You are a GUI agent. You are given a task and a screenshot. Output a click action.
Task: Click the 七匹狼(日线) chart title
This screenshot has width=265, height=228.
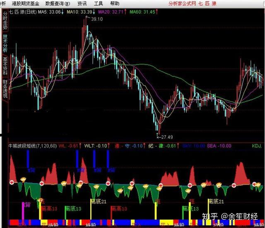point(22,12)
